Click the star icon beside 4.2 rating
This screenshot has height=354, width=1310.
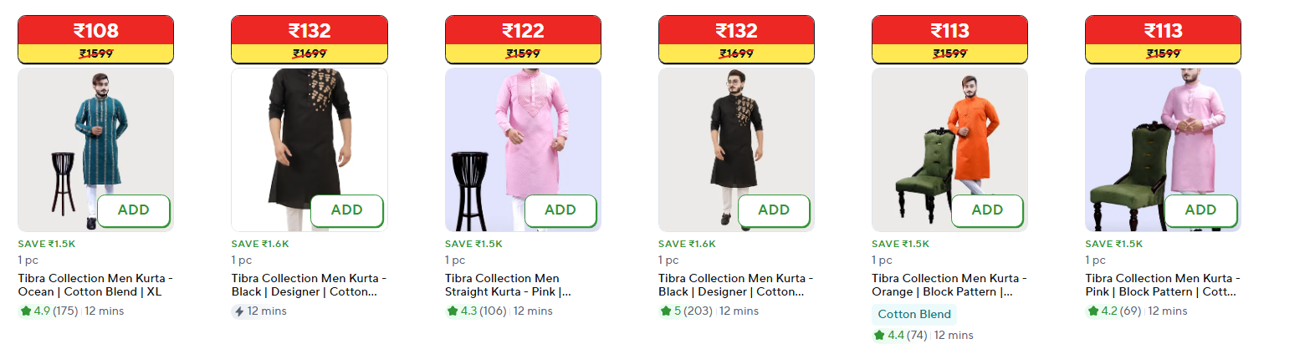pyautogui.click(x=1093, y=311)
